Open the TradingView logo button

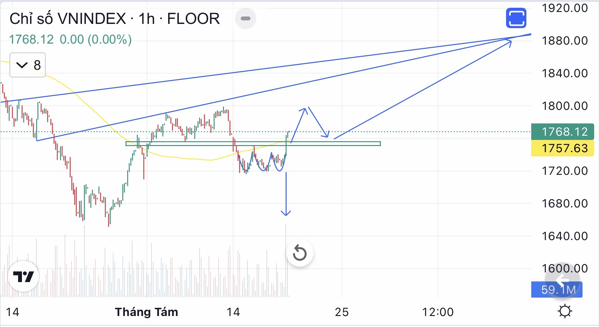click(x=24, y=276)
